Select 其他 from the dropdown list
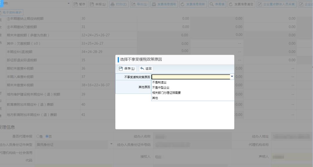The image size is (313, 167). pos(155,98)
